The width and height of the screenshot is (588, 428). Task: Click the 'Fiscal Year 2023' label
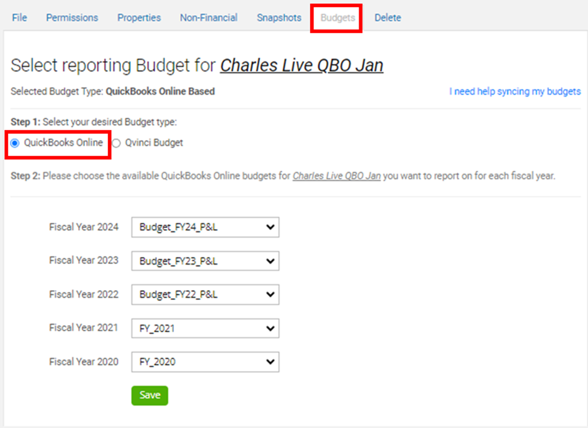(x=84, y=260)
